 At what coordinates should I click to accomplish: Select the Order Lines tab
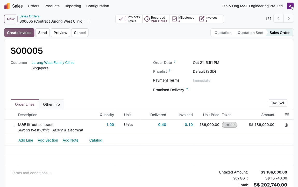[x=25, y=104]
